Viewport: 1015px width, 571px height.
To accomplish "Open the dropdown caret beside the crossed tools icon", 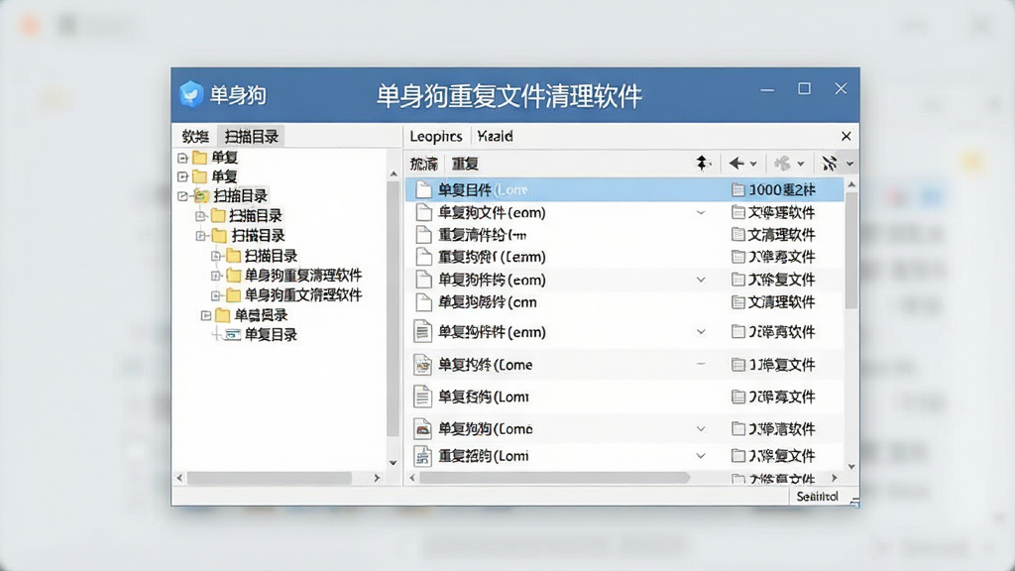I will [x=849, y=164].
